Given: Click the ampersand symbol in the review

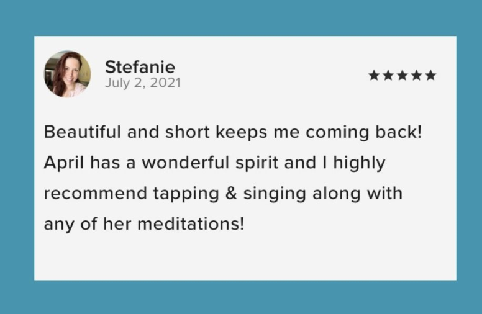Looking at the screenshot, I should [x=231, y=194].
